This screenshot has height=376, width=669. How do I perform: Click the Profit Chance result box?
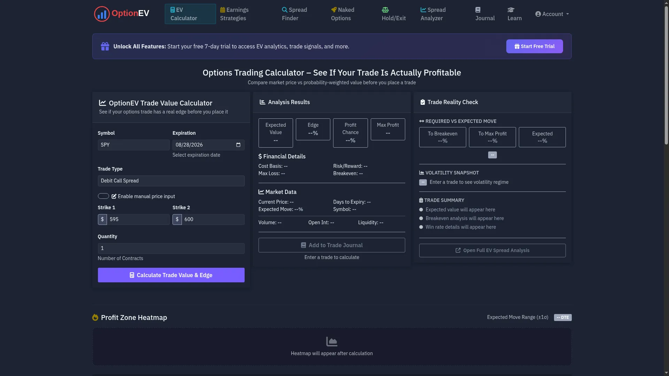[x=351, y=133]
